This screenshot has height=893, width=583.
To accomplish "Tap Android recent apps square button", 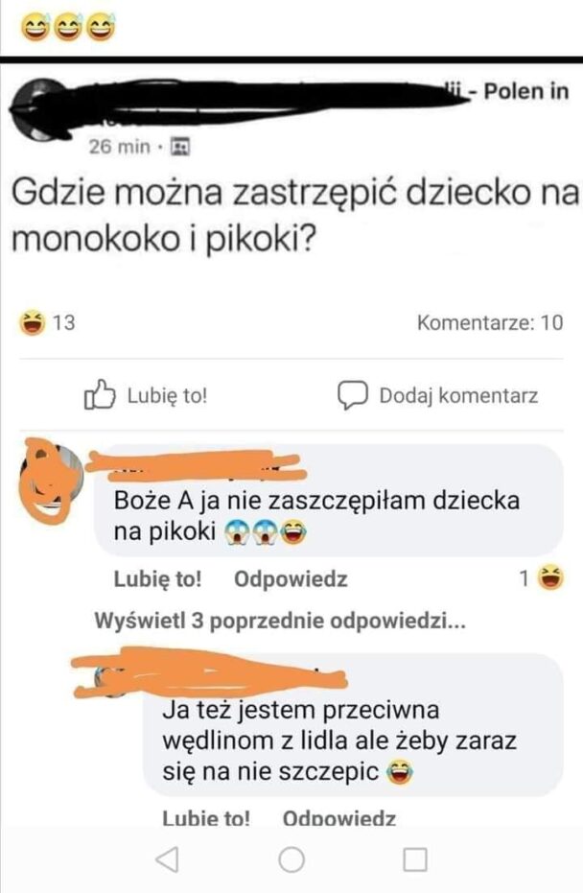I will [415, 859].
